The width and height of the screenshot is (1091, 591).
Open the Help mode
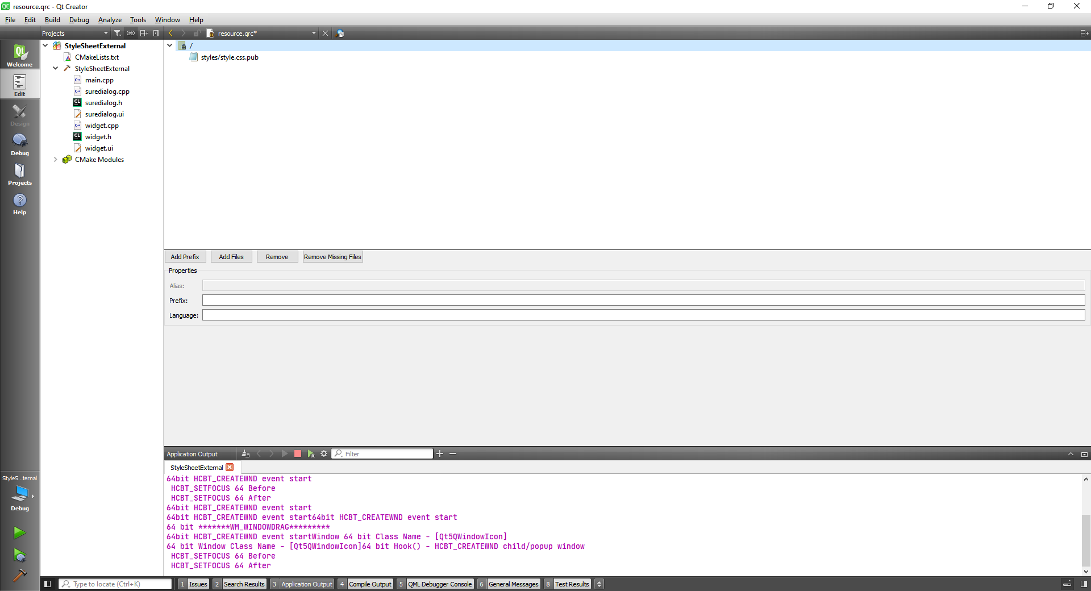[x=20, y=203]
